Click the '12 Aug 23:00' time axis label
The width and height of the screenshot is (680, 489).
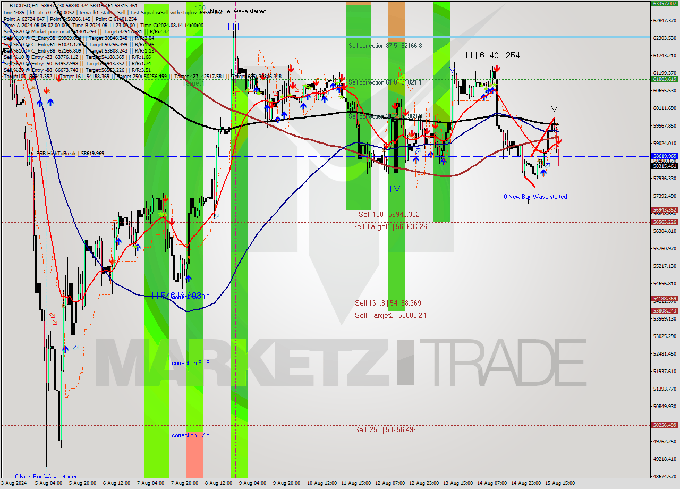click(x=423, y=484)
